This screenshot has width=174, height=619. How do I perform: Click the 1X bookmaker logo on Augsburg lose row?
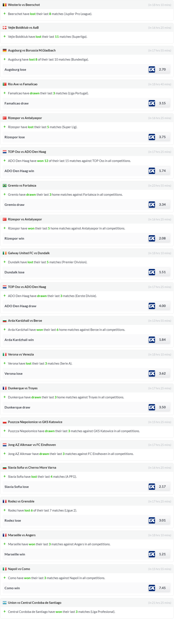152,70
